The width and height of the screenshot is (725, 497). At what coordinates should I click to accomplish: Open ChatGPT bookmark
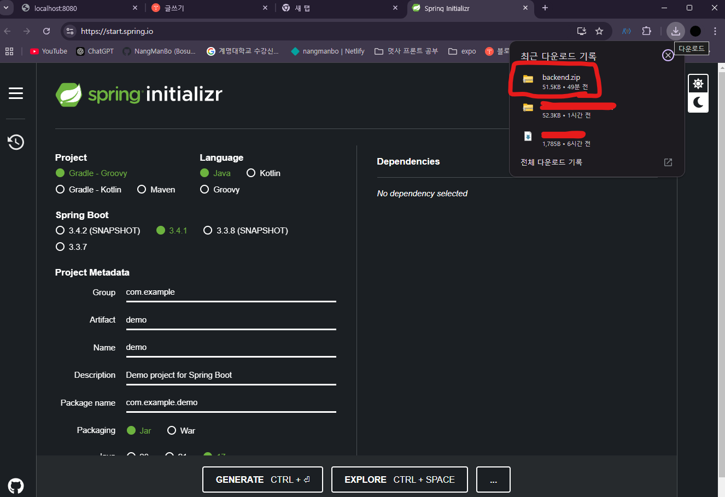(x=95, y=51)
